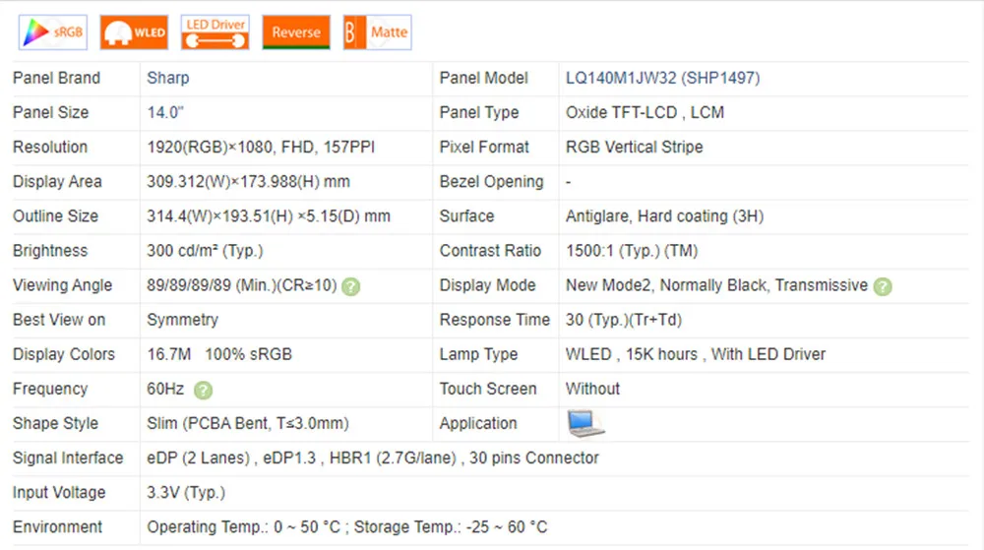The width and height of the screenshot is (984, 550).
Task: Select the Symmetry best view value
Action: [183, 320]
